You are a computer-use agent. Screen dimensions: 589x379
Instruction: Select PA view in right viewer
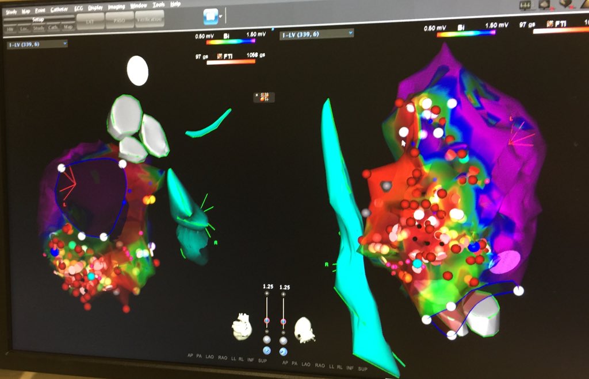[x=294, y=363]
